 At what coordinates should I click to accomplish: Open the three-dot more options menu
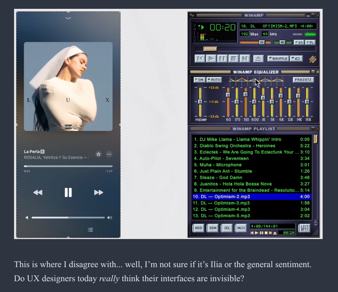click(109, 154)
